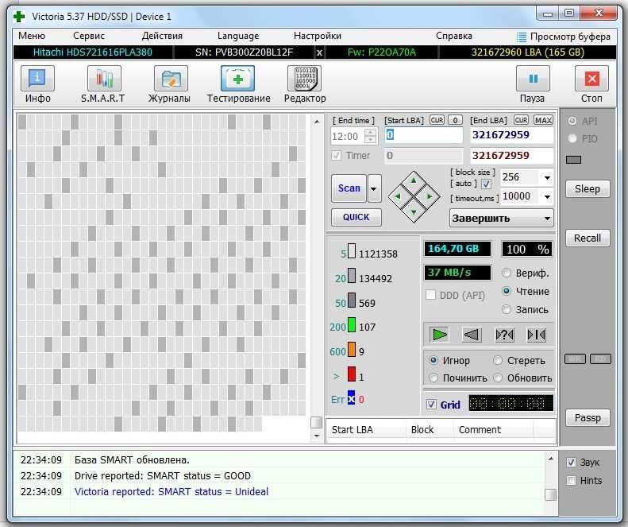Viewport: 628px width, 527px height.
Task: Click the QUICK scan button
Action: tap(356, 217)
